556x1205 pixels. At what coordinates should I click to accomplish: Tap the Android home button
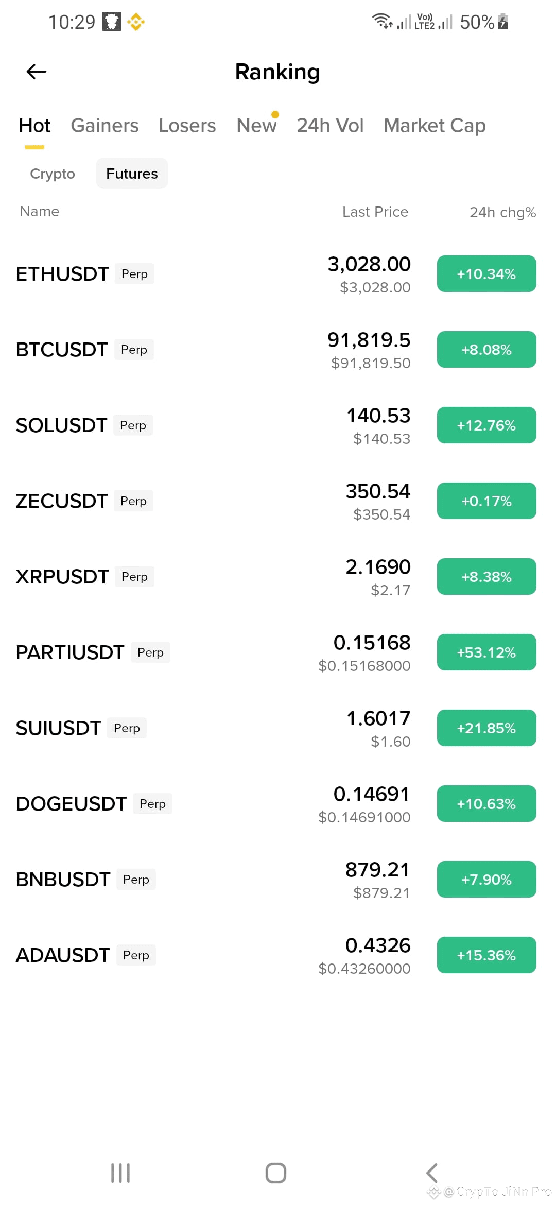pyautogui.click(x=276, y=1173)
